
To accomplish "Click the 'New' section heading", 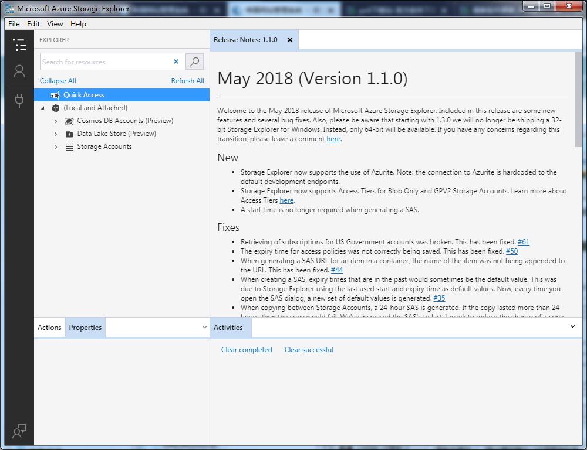I will (228, 158).
